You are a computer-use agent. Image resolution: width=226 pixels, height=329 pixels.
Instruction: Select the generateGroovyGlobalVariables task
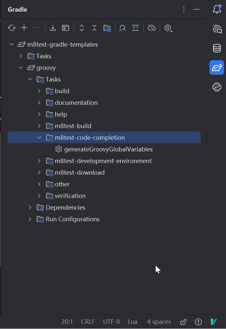pos(108,149)
